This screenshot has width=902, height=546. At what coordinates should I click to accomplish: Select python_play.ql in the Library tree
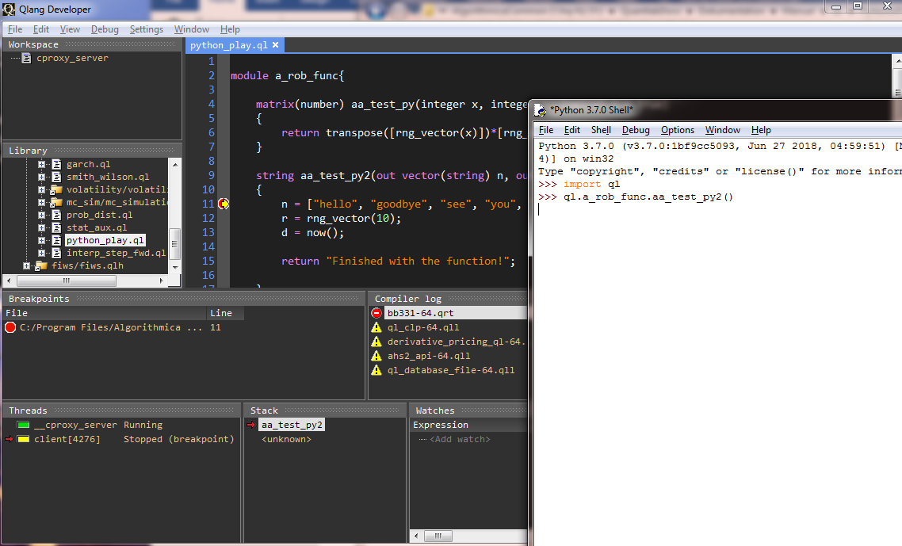pos(105,240)
